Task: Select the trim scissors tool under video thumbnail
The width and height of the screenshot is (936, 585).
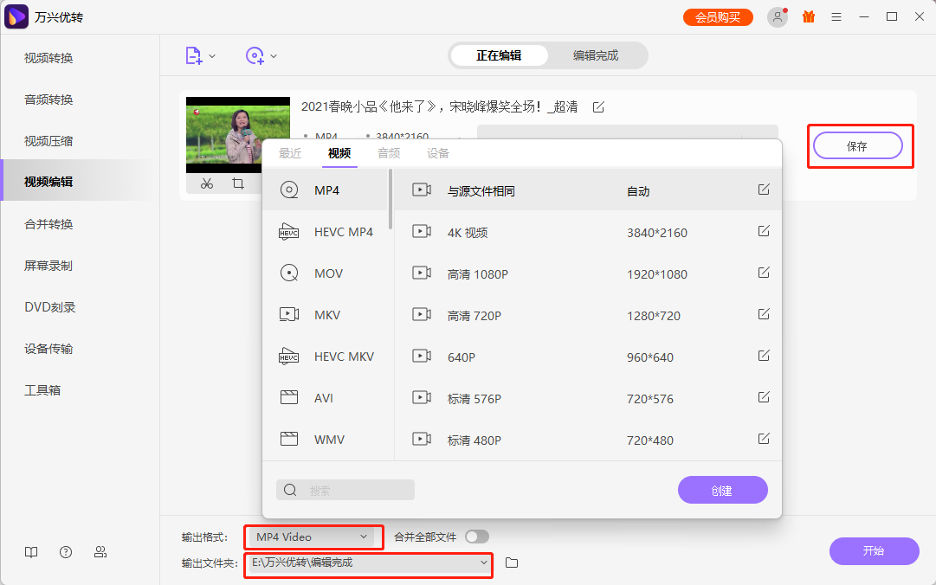Action: tap(208, 183)
